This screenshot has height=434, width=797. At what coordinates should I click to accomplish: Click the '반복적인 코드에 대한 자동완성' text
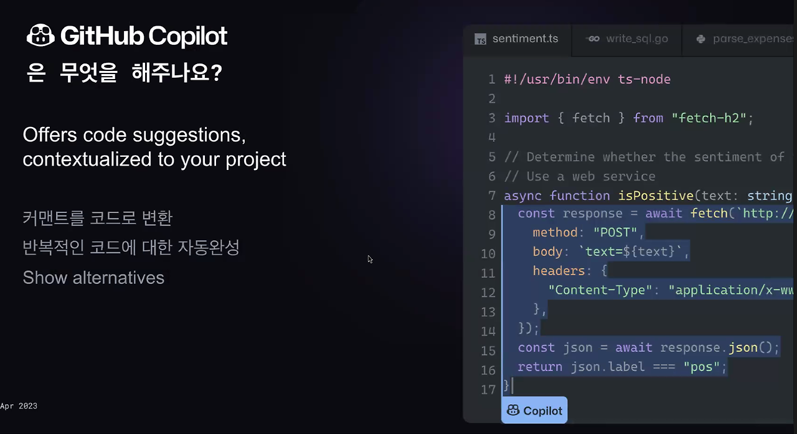point(131,248)
